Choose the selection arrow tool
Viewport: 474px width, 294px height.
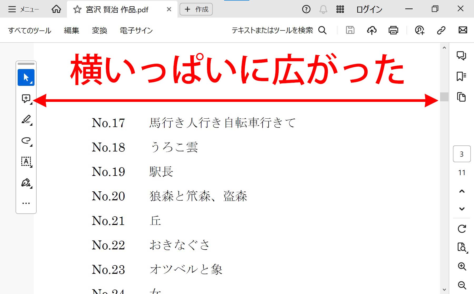coord(26,77)
